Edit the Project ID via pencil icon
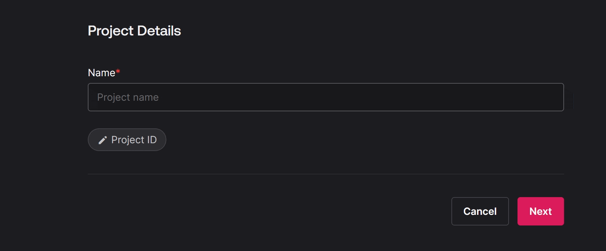 coord(103,140)
